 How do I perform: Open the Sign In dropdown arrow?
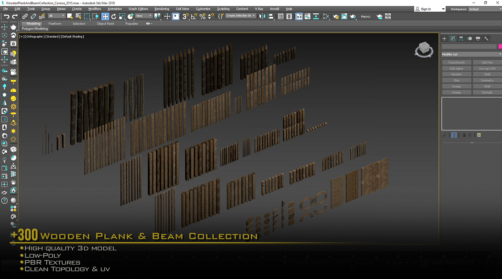point(443,9)
